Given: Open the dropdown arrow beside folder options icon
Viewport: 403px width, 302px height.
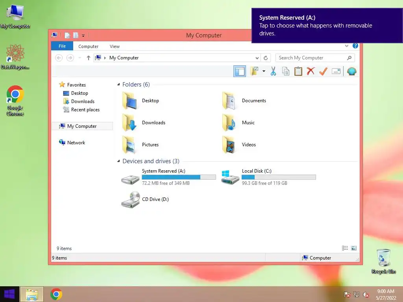Looking at the screenshot, I should click(x=264, y=71).
